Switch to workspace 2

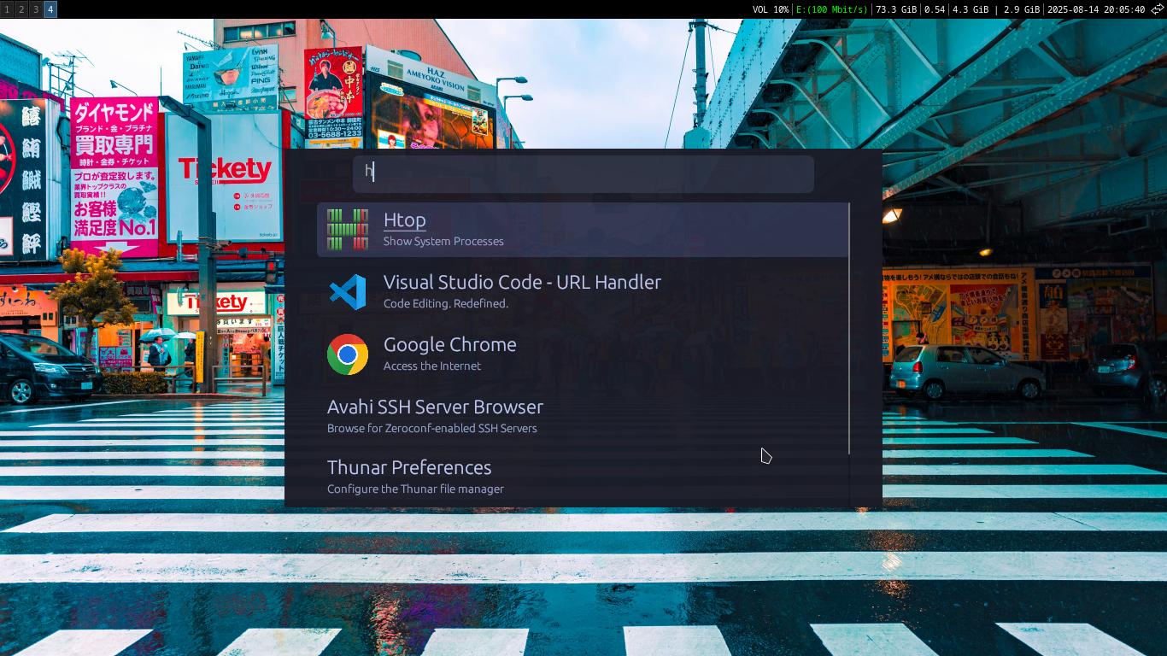click(21, 9)
